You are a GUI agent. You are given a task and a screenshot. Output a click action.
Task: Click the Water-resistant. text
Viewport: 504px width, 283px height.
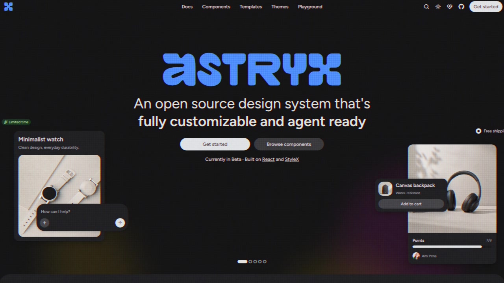pos(408,193)
